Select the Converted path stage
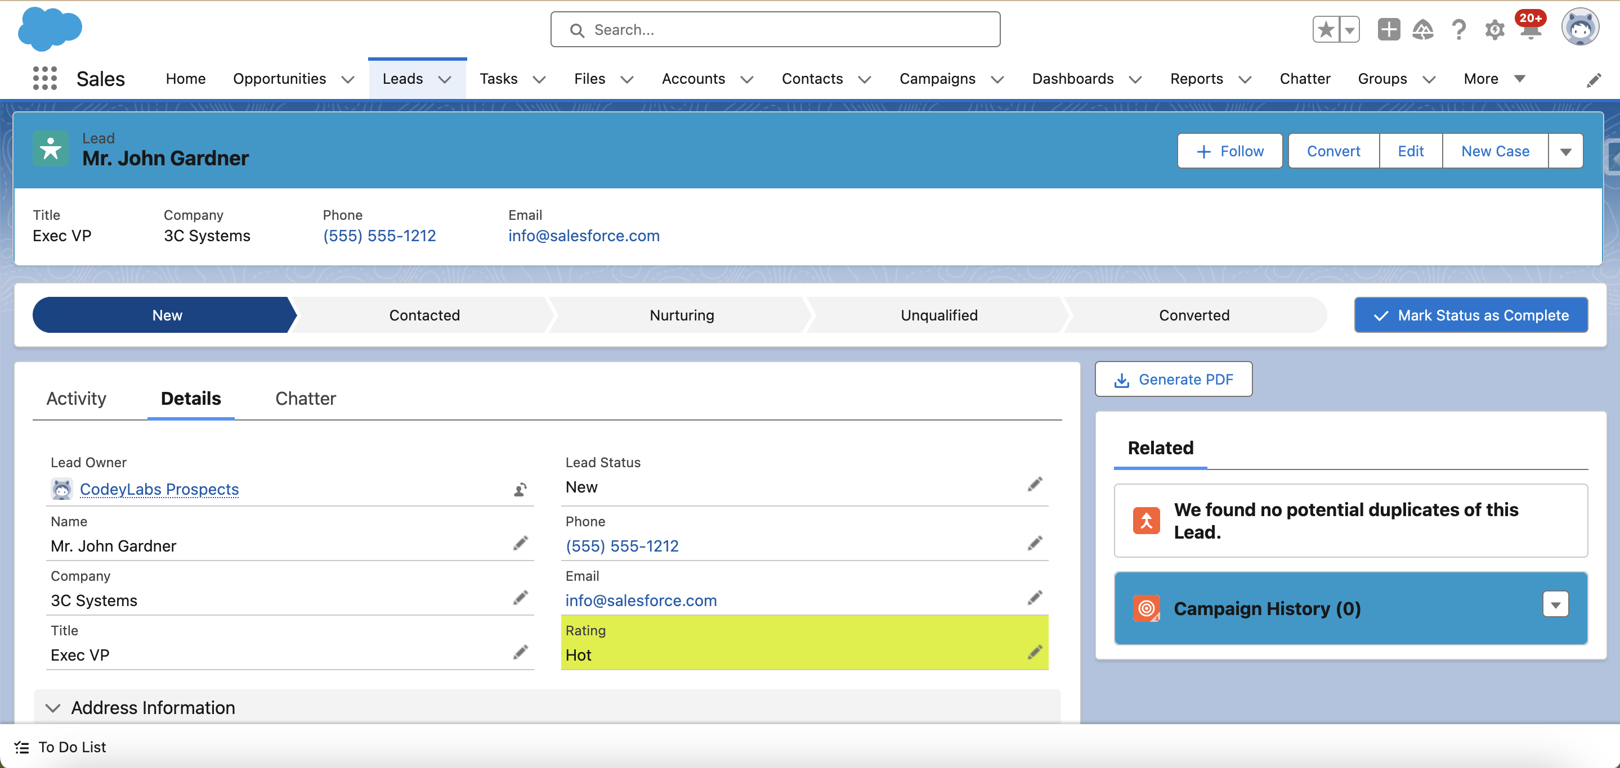Viewport: 1620px width, 768px height. click(x=1194, y=315)
